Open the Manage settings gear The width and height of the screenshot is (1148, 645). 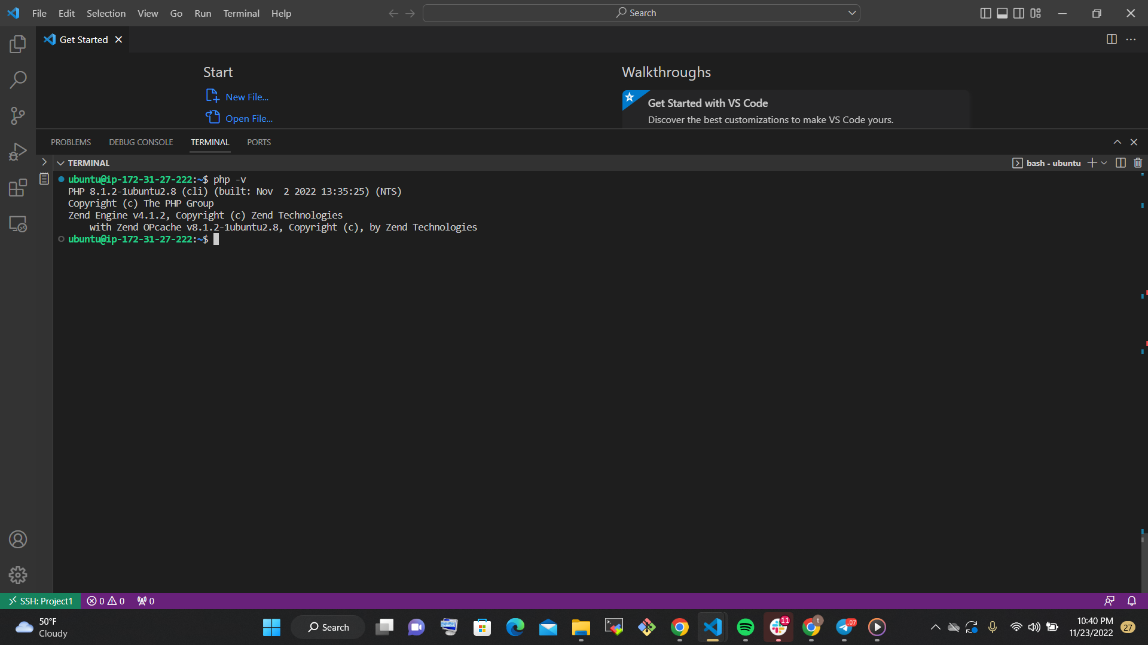point(18,575)
